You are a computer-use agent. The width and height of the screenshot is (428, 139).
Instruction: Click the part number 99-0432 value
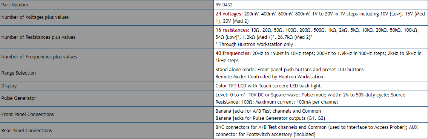(224, 5)
